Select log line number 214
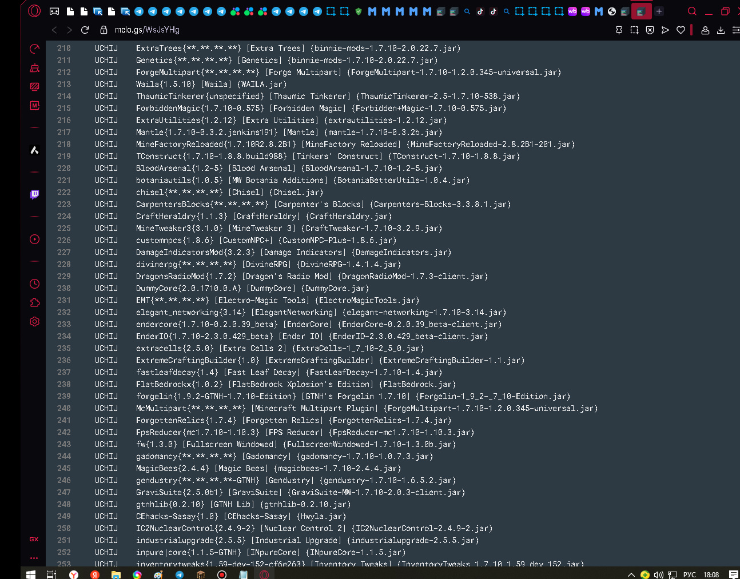Viewport: 740px width, 579px height. click(64, 96)
